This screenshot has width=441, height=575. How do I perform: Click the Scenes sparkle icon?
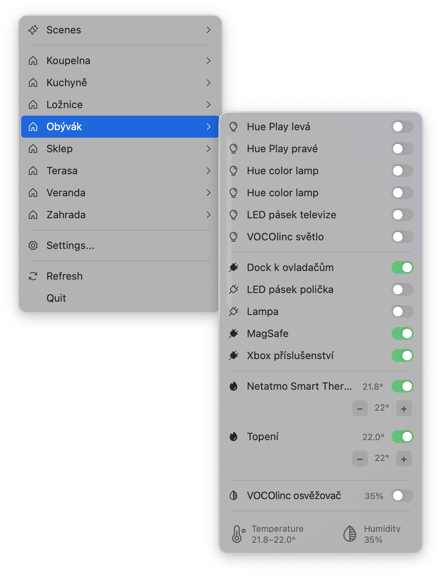(33, 30)
